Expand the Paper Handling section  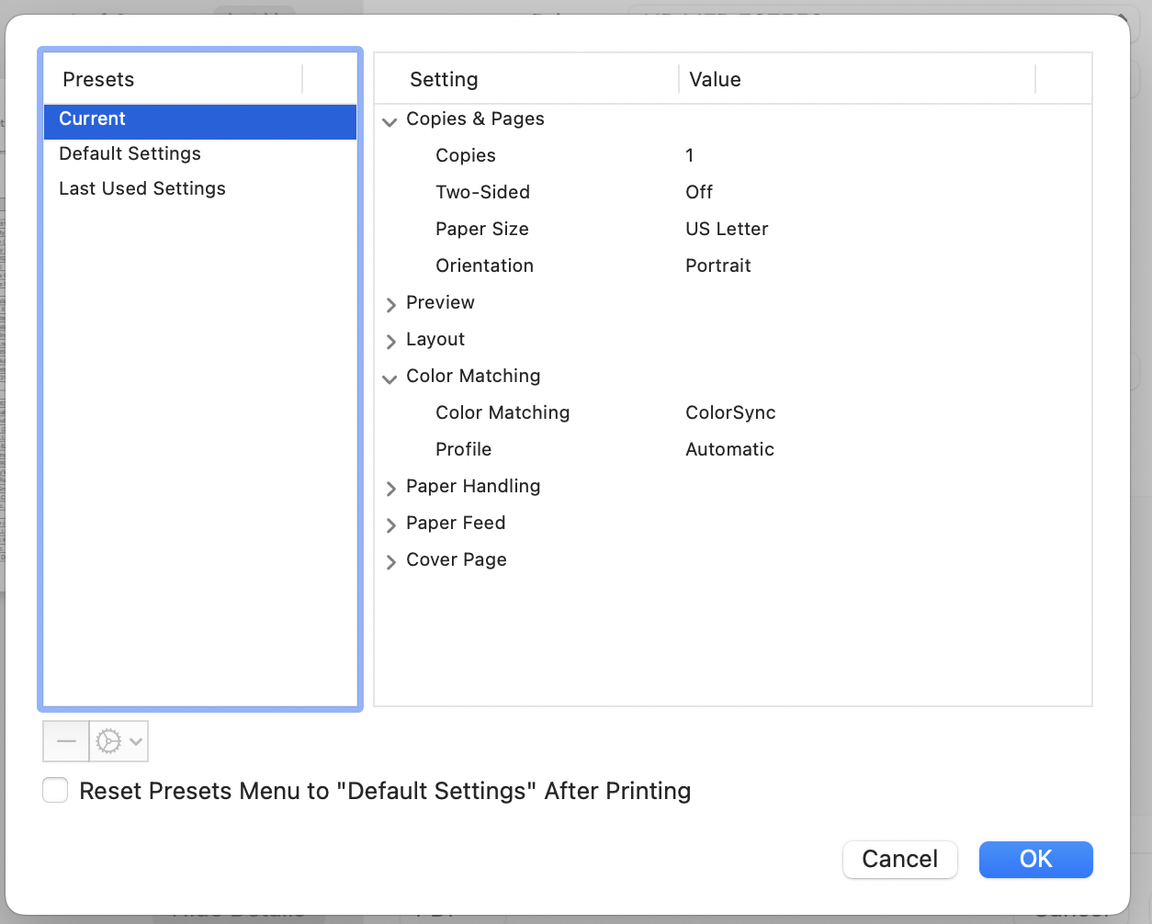[390, 488]
